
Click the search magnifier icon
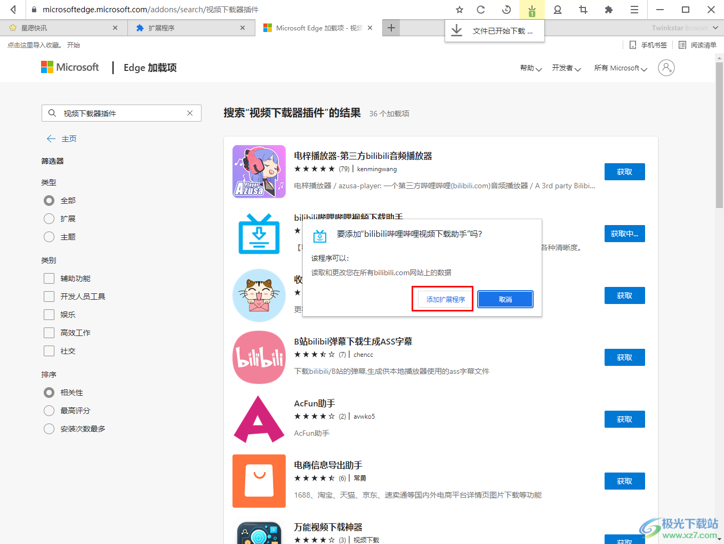click(52, 113)
